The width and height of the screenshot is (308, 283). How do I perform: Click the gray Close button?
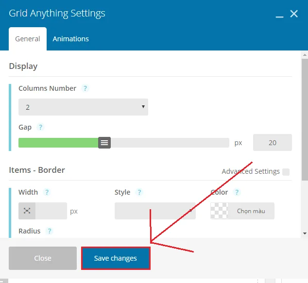click(43, 258)
